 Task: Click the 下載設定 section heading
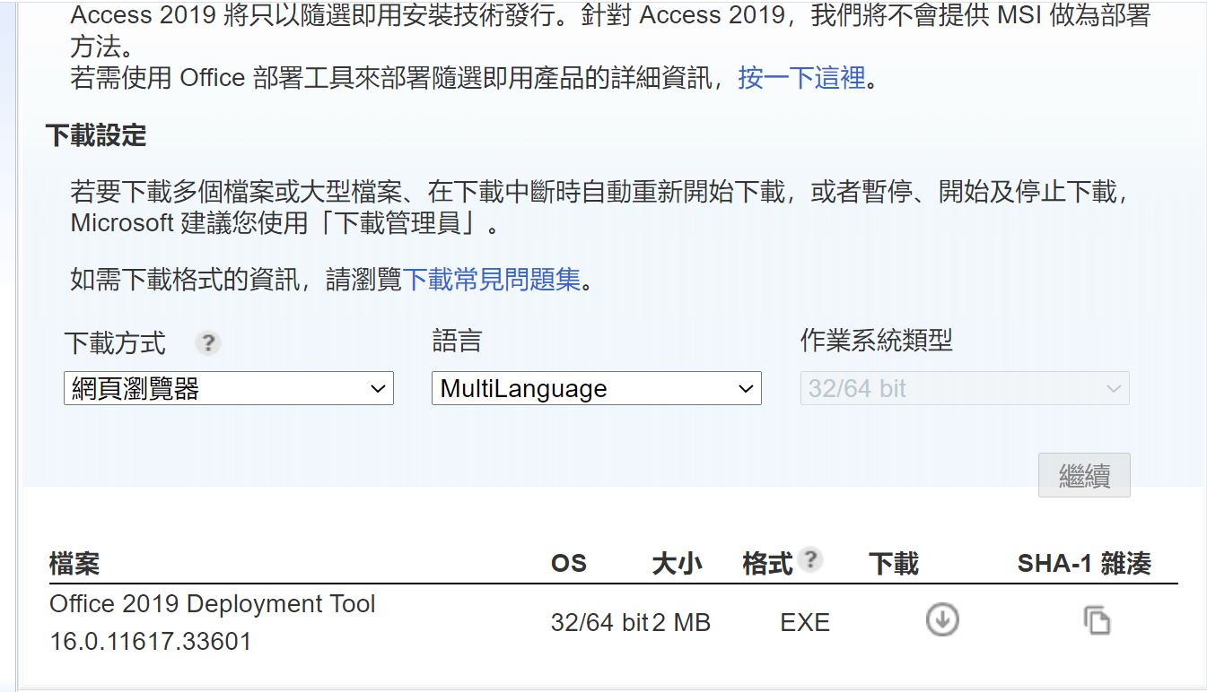(x=96, y=135)
